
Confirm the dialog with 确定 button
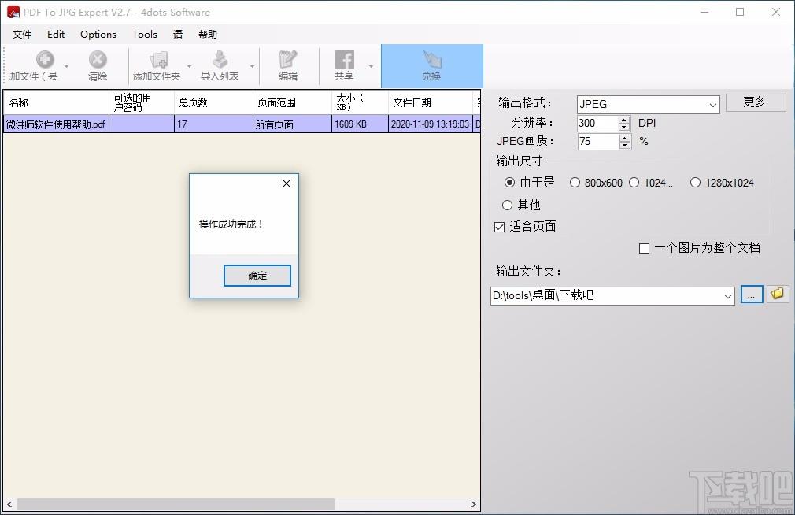257,276
